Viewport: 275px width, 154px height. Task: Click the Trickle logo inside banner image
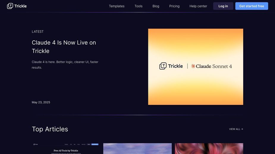click(x=171, y=66)
